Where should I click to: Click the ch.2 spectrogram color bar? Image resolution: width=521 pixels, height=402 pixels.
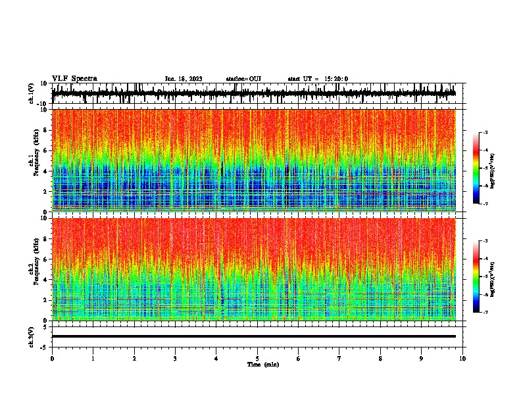pyautogui.click(x=476, y=277)
